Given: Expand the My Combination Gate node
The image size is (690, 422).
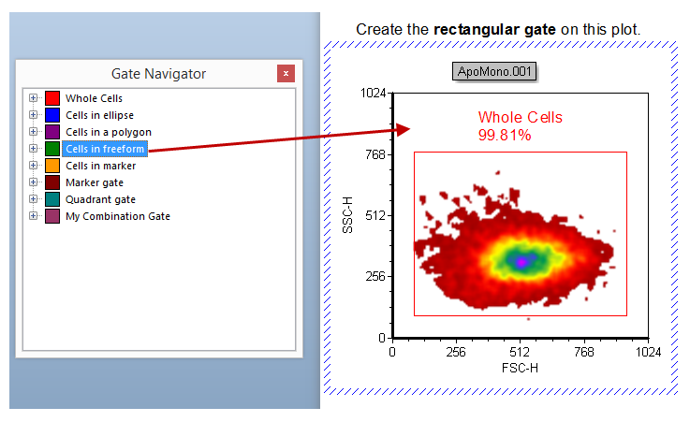Looking at the screenshot, I should [34, 216].
